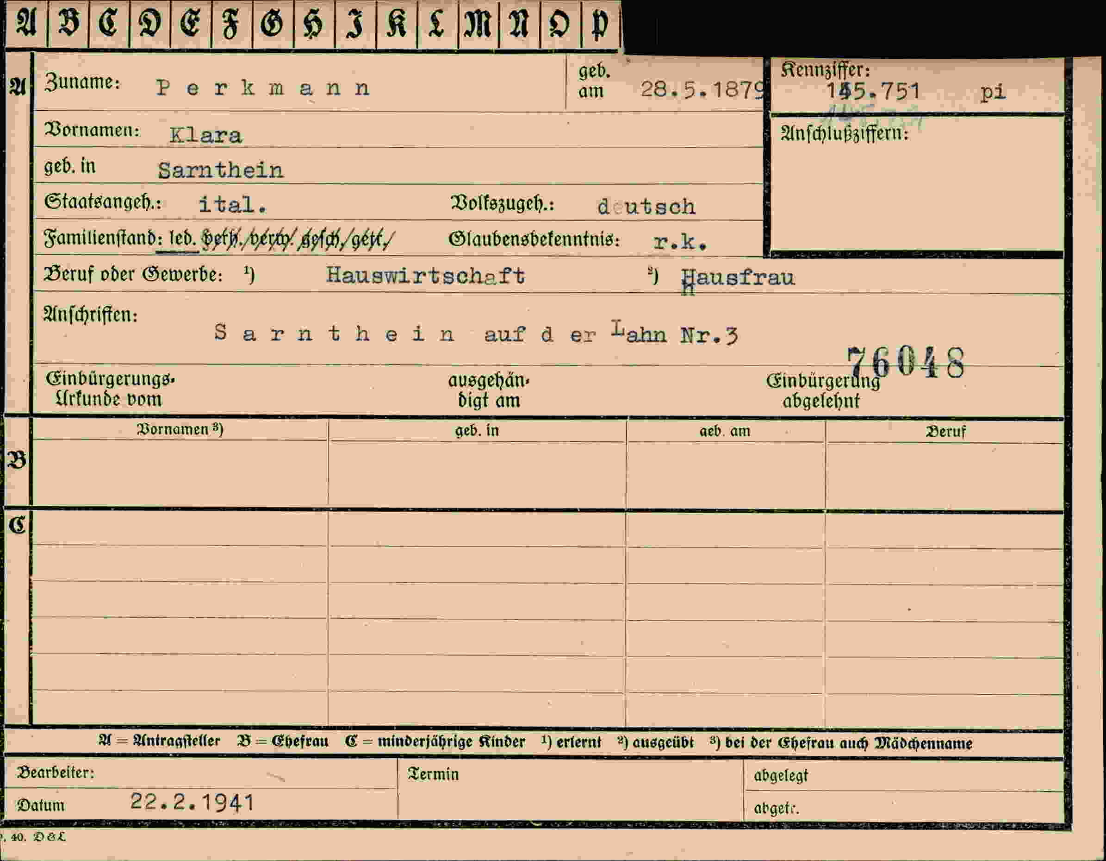
Task: Select the typed surname "Perkmann"
Action: [x=263, y=88]
